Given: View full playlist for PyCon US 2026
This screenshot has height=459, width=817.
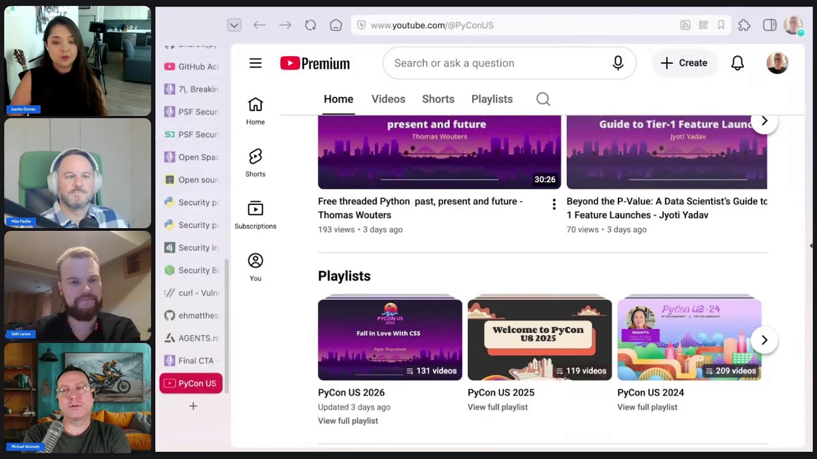Looking at the screenshot, I should tap(348, 421).
